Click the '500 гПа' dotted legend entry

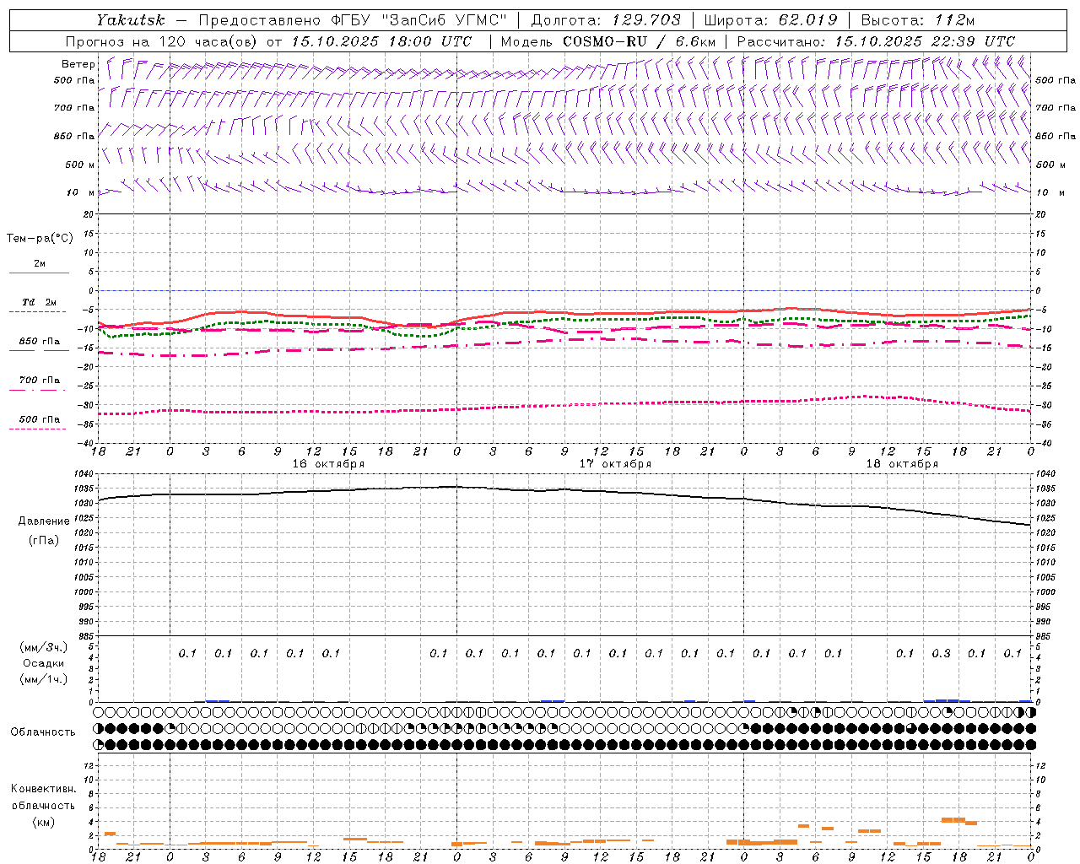[40, 419]
